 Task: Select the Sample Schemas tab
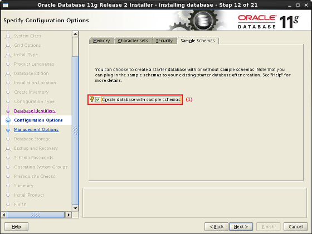coord(198,41)
